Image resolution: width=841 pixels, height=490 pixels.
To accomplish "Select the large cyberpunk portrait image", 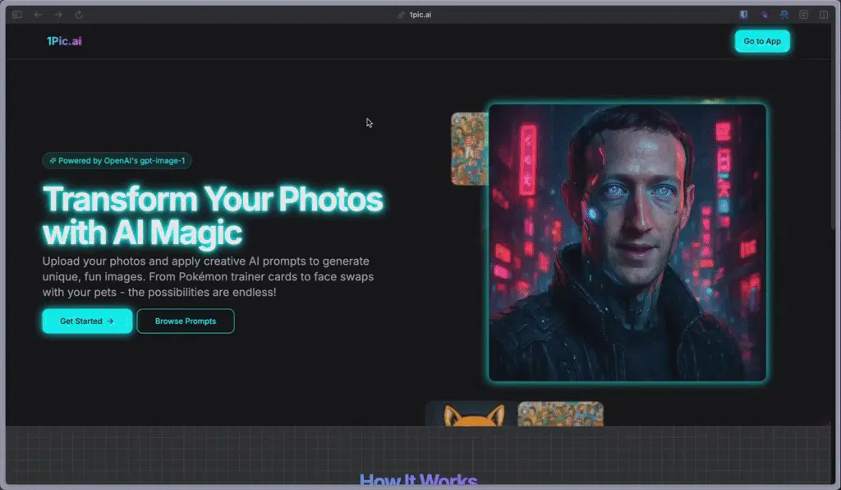I will [627, 243].
